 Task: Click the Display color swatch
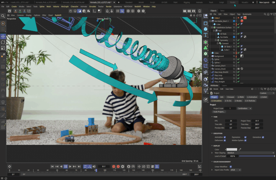[232, 150]
